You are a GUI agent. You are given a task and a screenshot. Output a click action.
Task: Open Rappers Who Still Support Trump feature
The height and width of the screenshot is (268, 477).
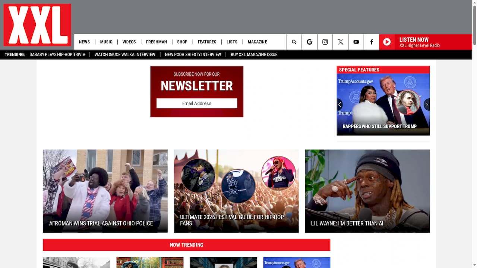point(383,105)
